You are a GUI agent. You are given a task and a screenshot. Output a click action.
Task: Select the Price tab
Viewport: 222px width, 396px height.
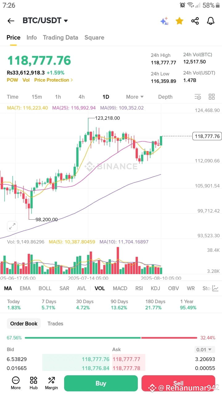[14, 37]
